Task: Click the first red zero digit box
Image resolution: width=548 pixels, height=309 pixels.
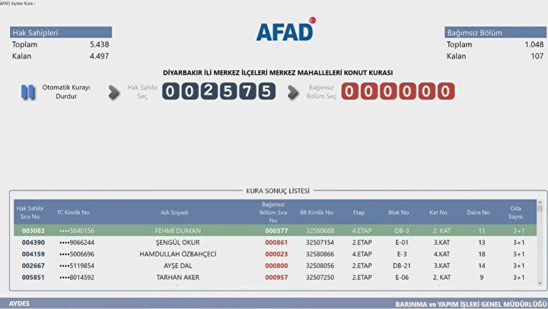Action: point(350,92)
